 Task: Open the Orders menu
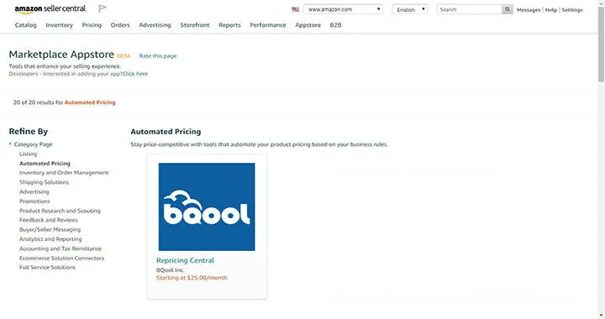(x=120, y=25)
